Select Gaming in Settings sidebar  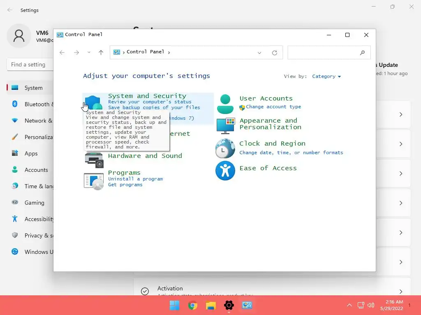(x=30, y=203)
